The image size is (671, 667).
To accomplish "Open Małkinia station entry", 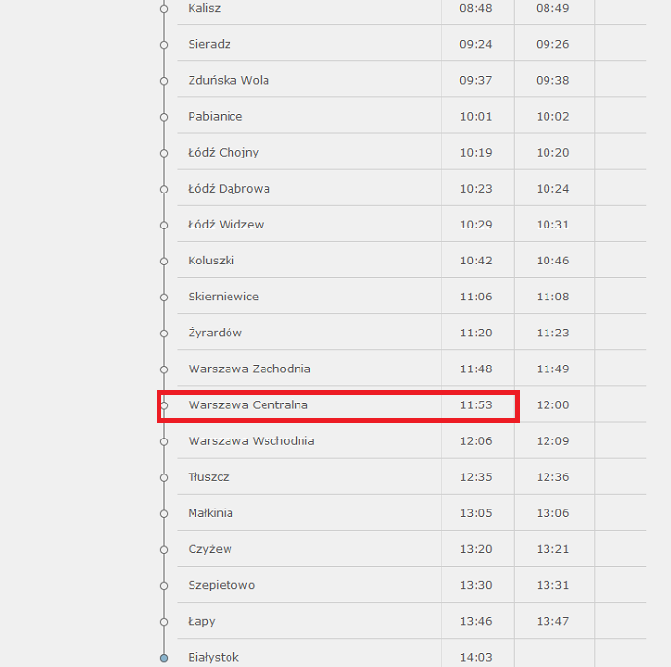I will 211,513.
